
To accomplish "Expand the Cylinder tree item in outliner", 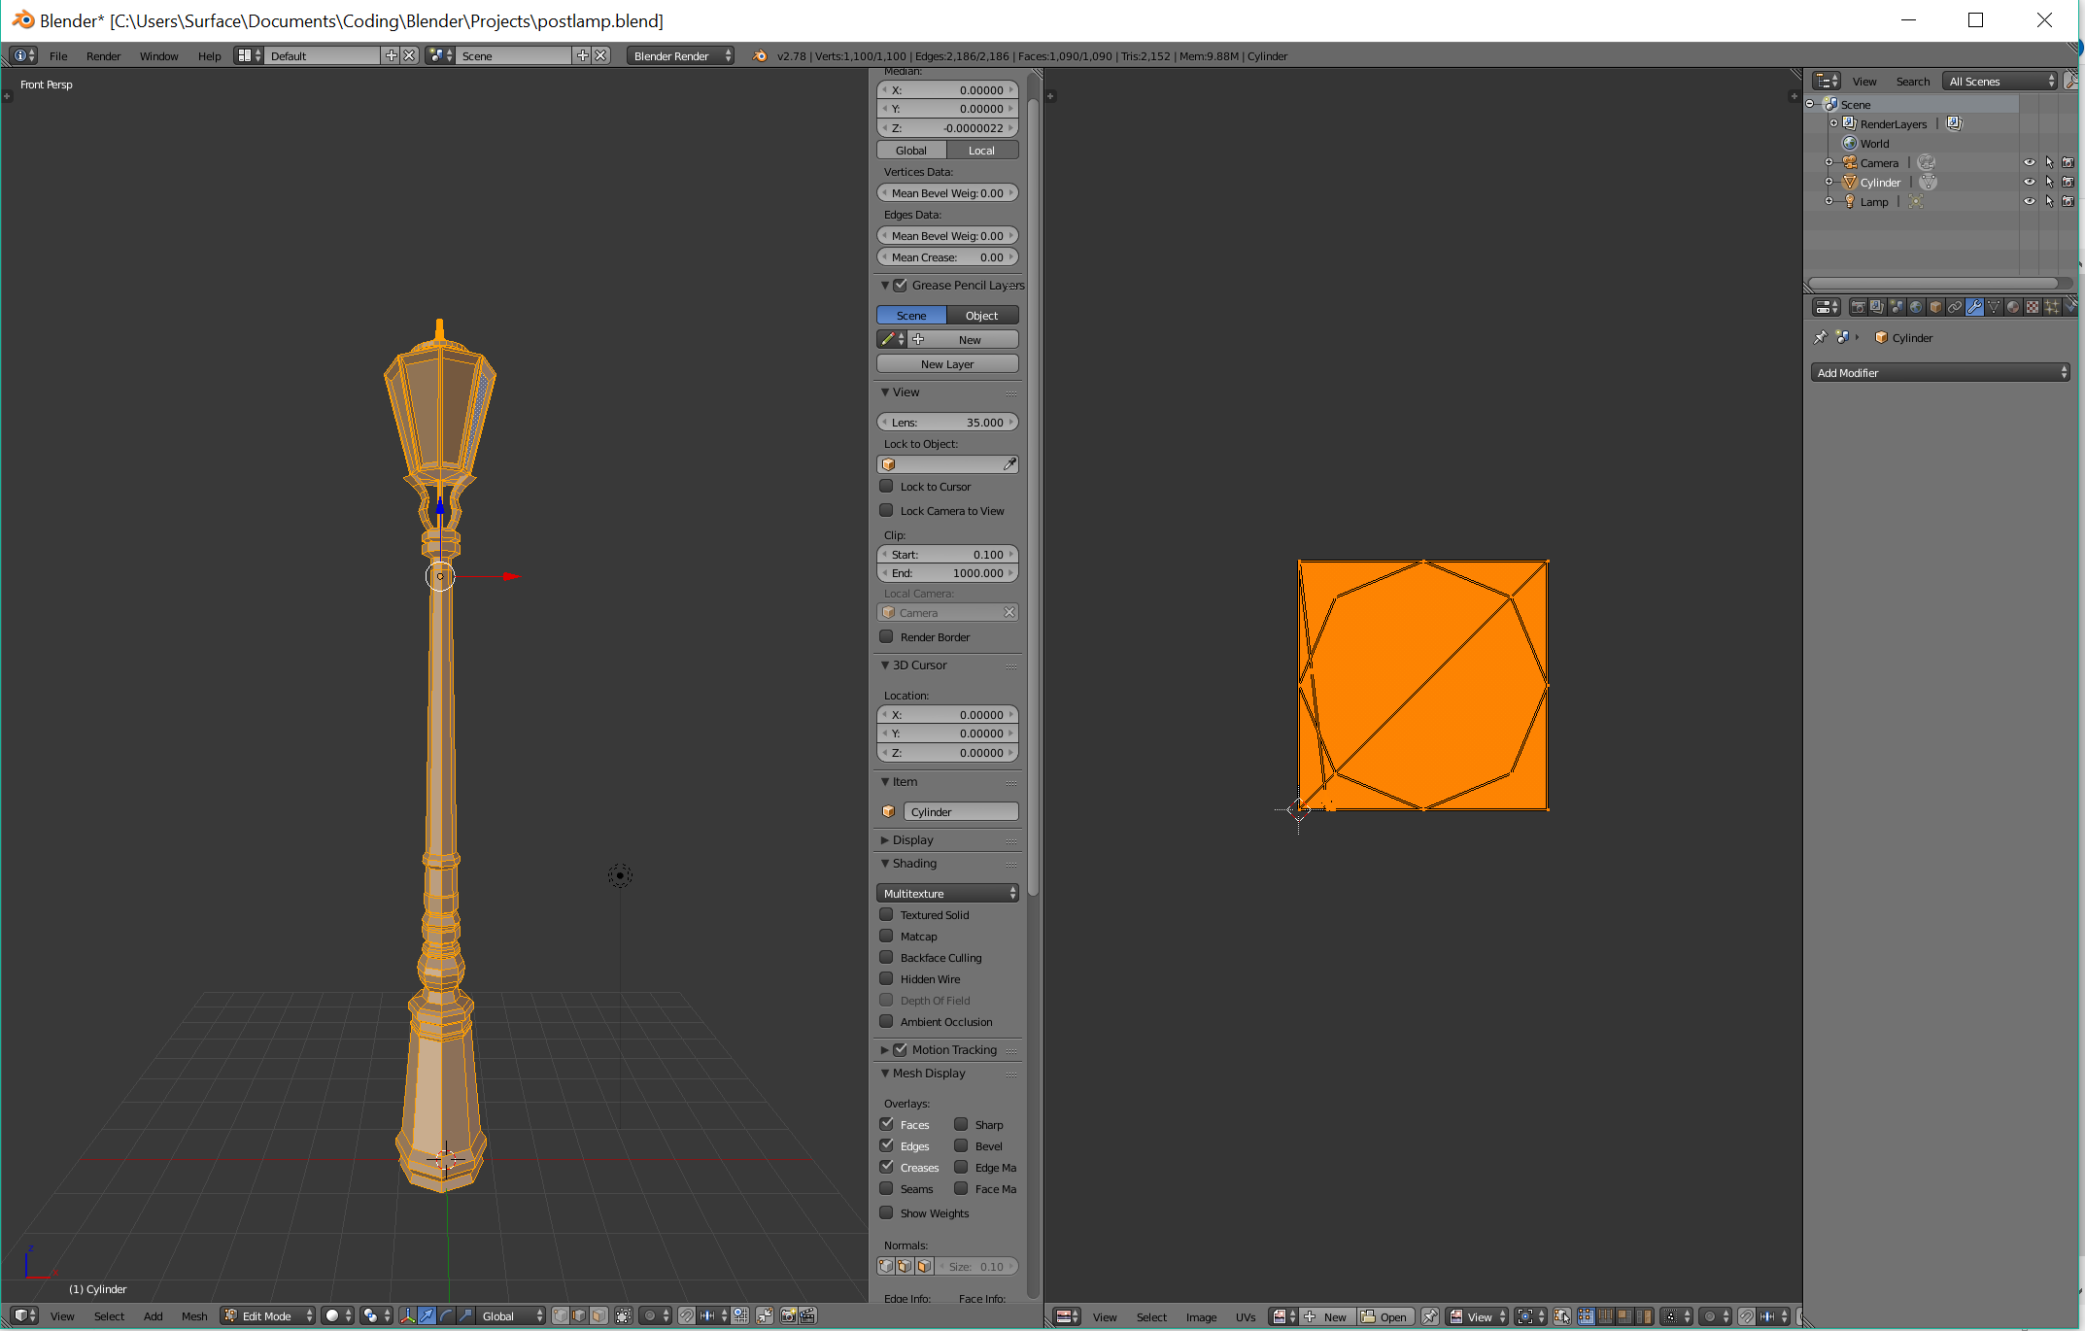I will pyautogui.click(x=1829, y=182).
